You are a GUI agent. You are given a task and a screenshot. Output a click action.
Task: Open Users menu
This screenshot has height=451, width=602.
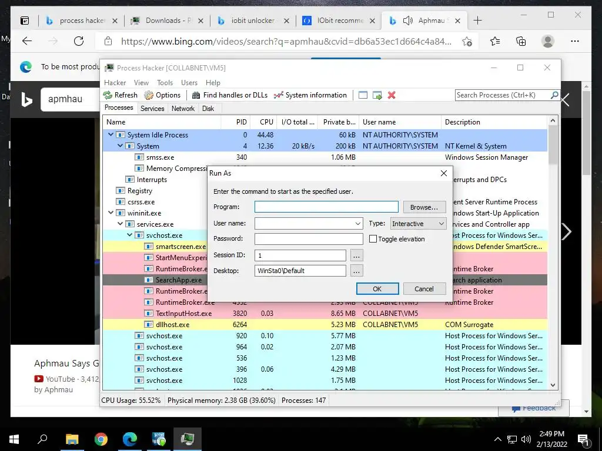[x=189, y=82]
